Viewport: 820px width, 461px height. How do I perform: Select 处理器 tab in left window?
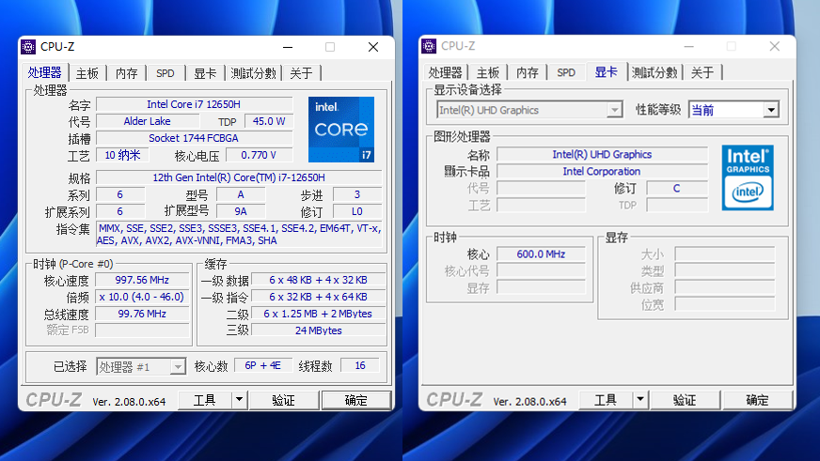pos(45,72)
